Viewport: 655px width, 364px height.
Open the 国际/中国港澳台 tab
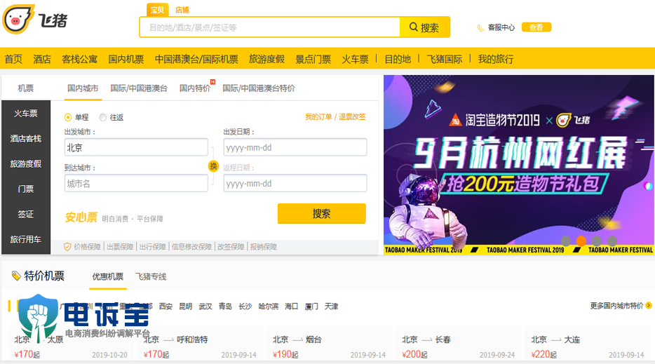tap(139, 88)
